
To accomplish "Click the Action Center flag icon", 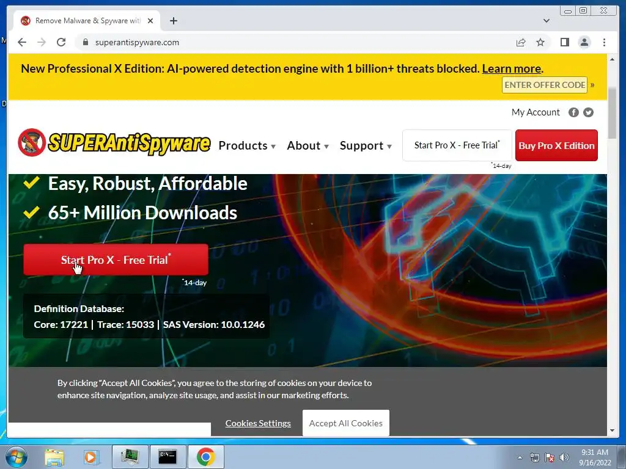I will (x=550, y=457).
